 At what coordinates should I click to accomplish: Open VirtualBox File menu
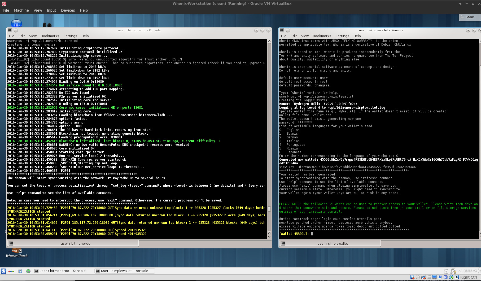pos(6,10)
